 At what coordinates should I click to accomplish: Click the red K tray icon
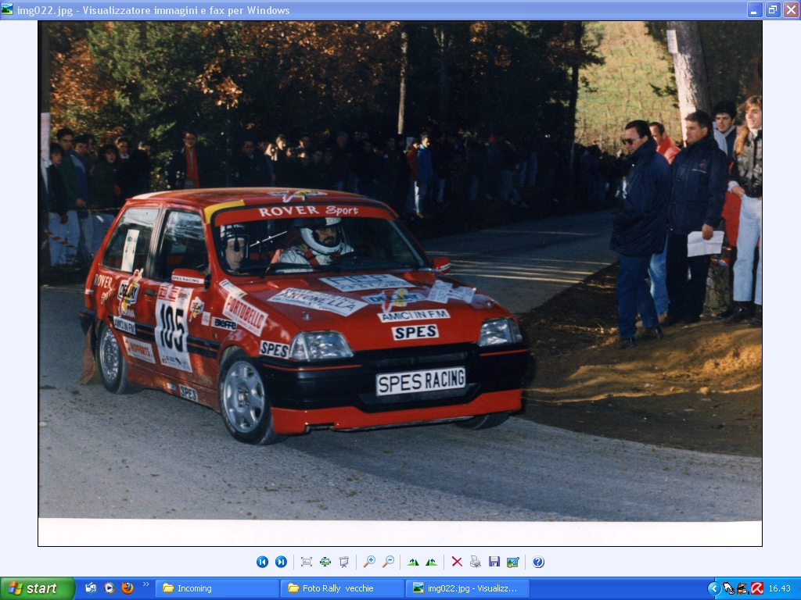757,589
